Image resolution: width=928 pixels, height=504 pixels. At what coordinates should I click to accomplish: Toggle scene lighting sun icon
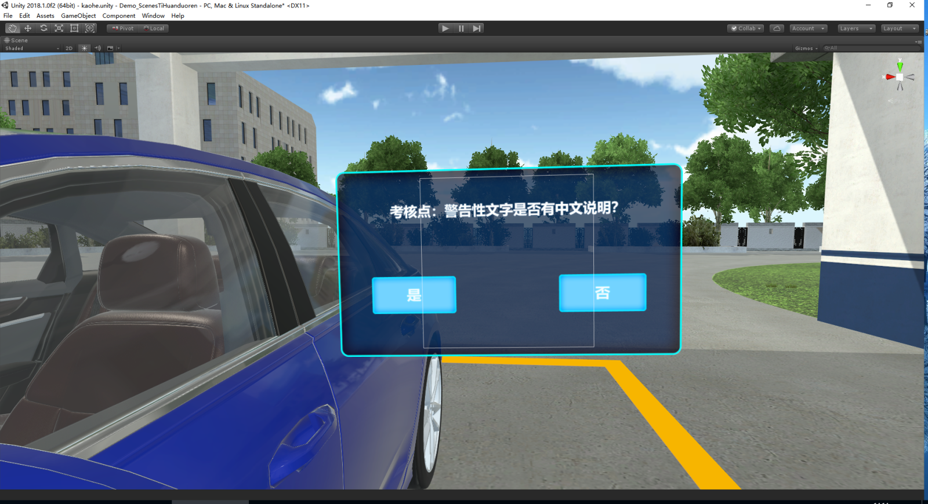tap(85, 49)
